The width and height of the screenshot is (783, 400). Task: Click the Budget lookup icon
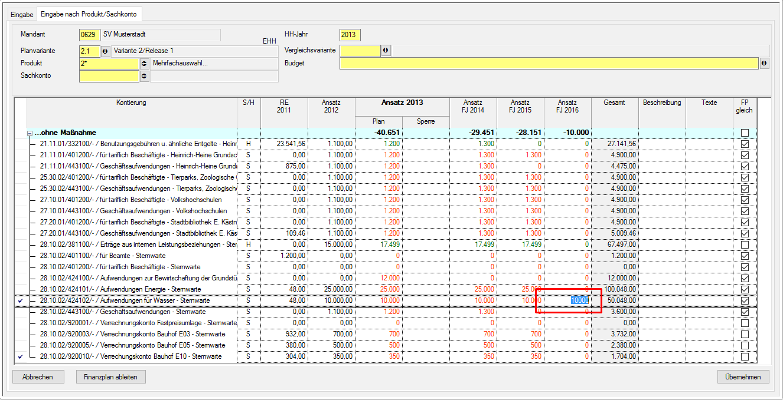[x=764, y=64]
